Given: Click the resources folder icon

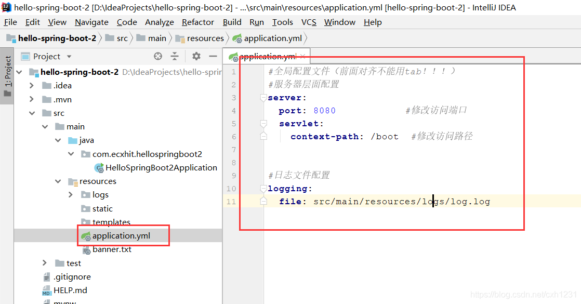Looking at the screenshot, I should coord(73,182).
